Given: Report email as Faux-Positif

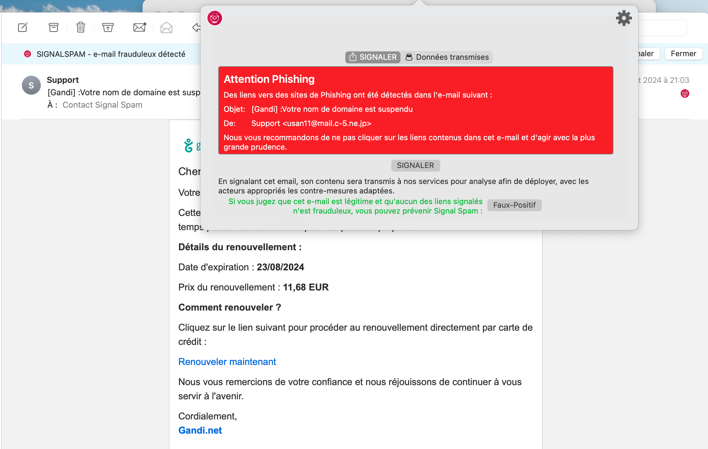Looking at the screenshot, I should coord(514,205).
